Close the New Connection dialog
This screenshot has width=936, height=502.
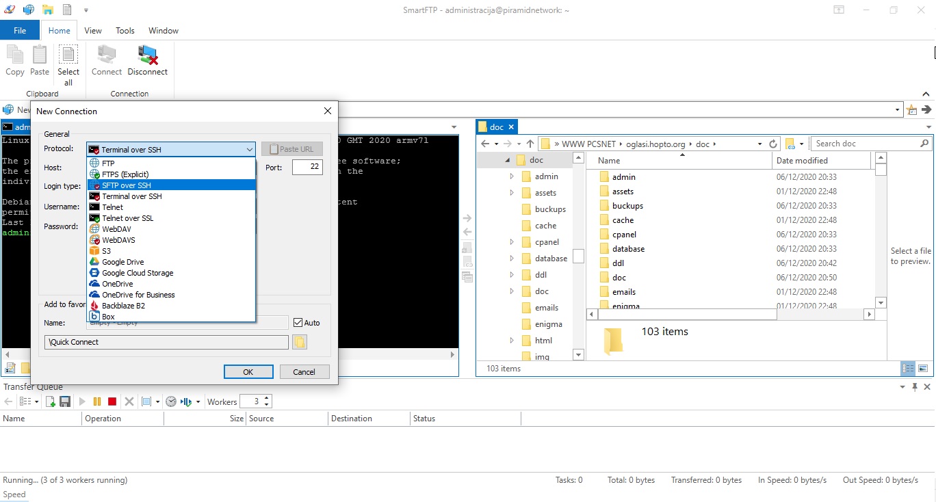[x=328, y=111]
